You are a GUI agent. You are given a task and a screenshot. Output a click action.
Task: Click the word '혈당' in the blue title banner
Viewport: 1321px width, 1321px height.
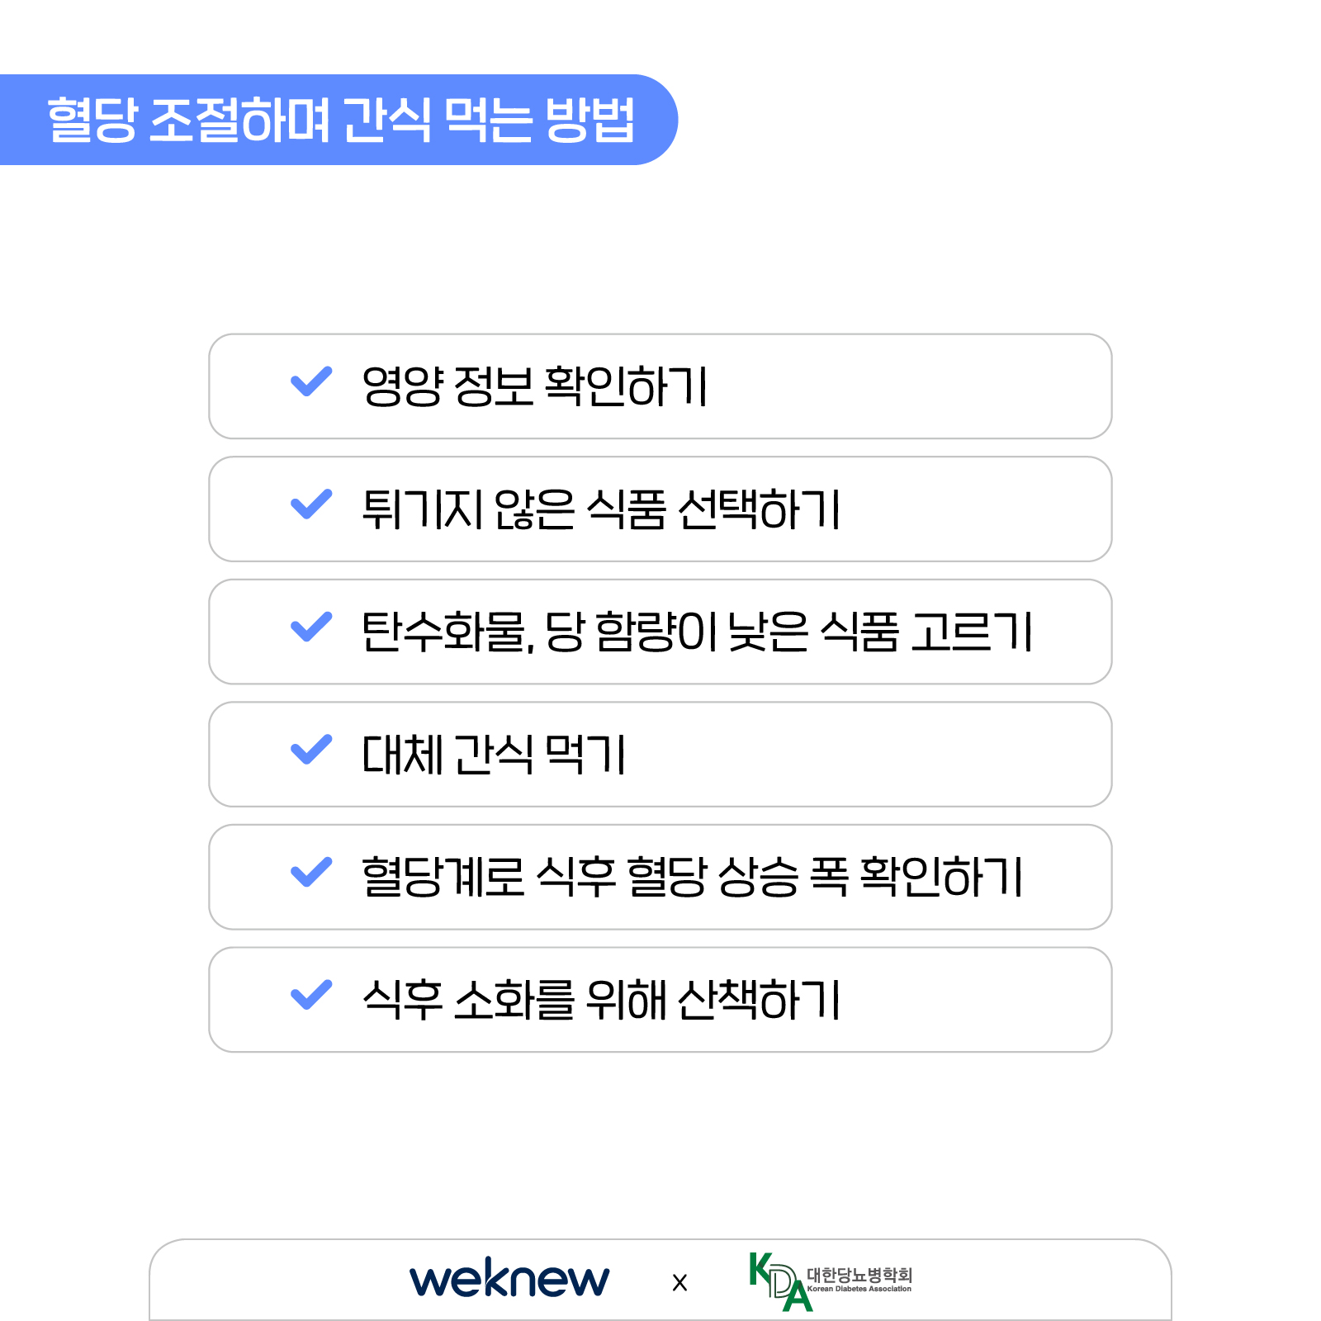(x=92, y=120)
